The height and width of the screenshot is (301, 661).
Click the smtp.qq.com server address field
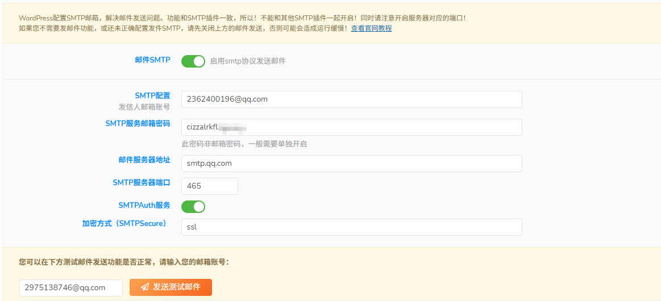click(351, 164)
